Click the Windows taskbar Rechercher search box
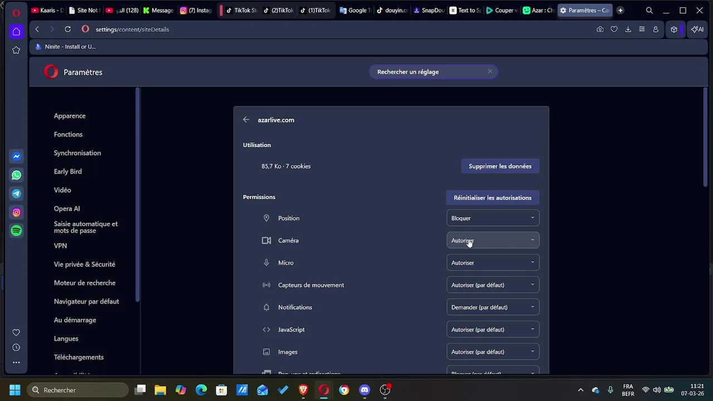713x401 pixels. click(x=78, y=390)
